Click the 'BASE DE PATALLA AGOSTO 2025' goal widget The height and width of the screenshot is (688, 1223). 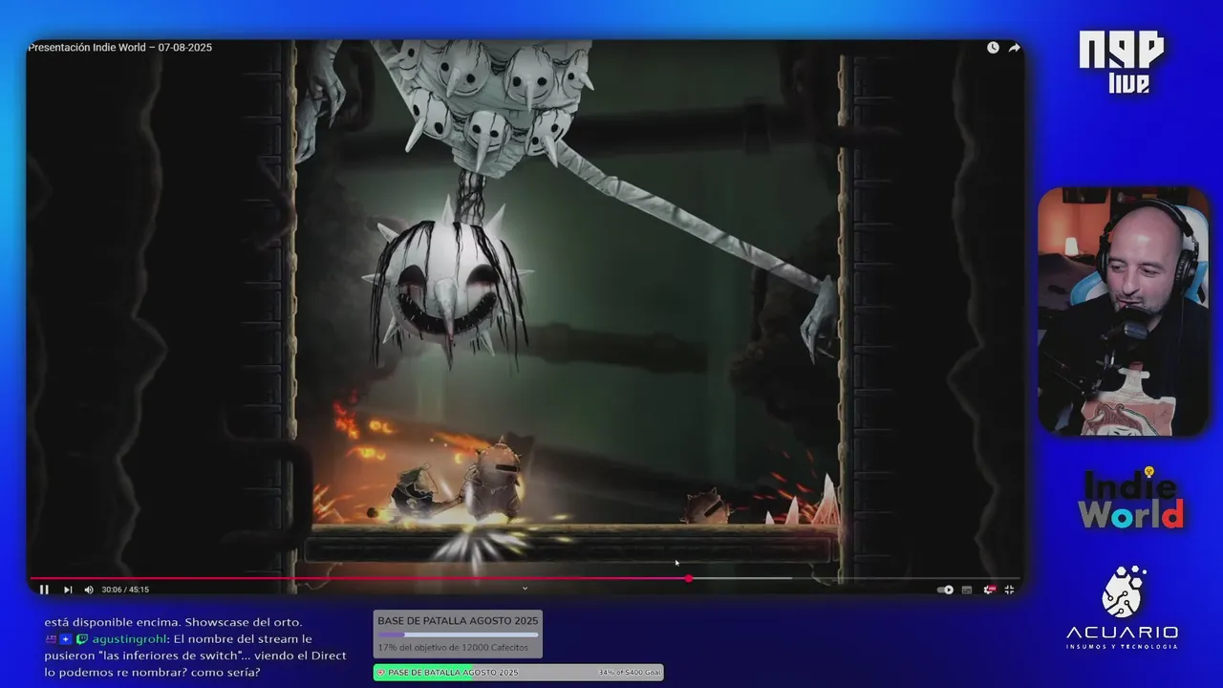pos(458,634)
